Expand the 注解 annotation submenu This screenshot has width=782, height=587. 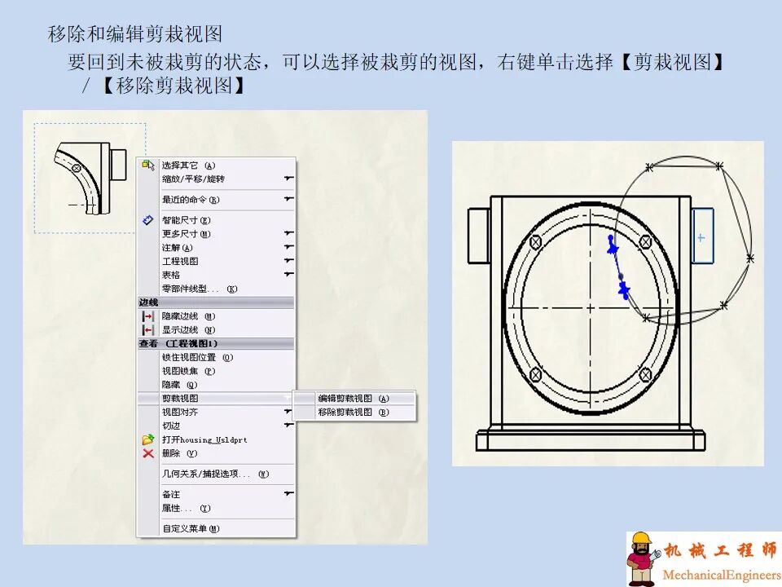pos(290,245)
